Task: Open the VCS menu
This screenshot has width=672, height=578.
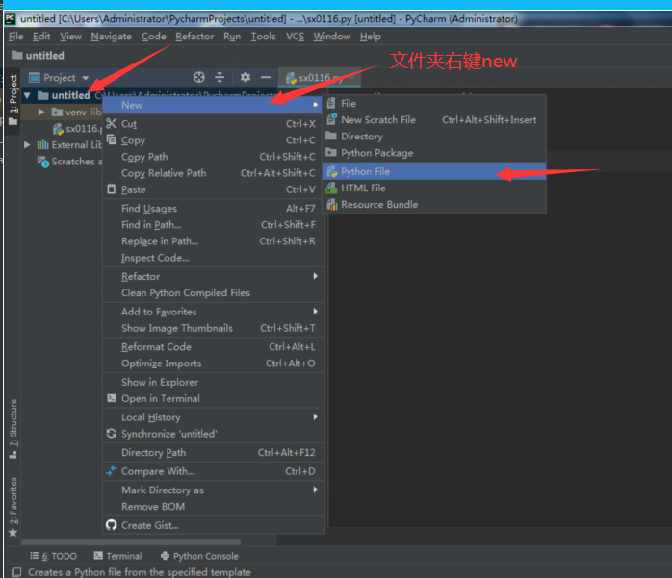Action: coord(295,37)
